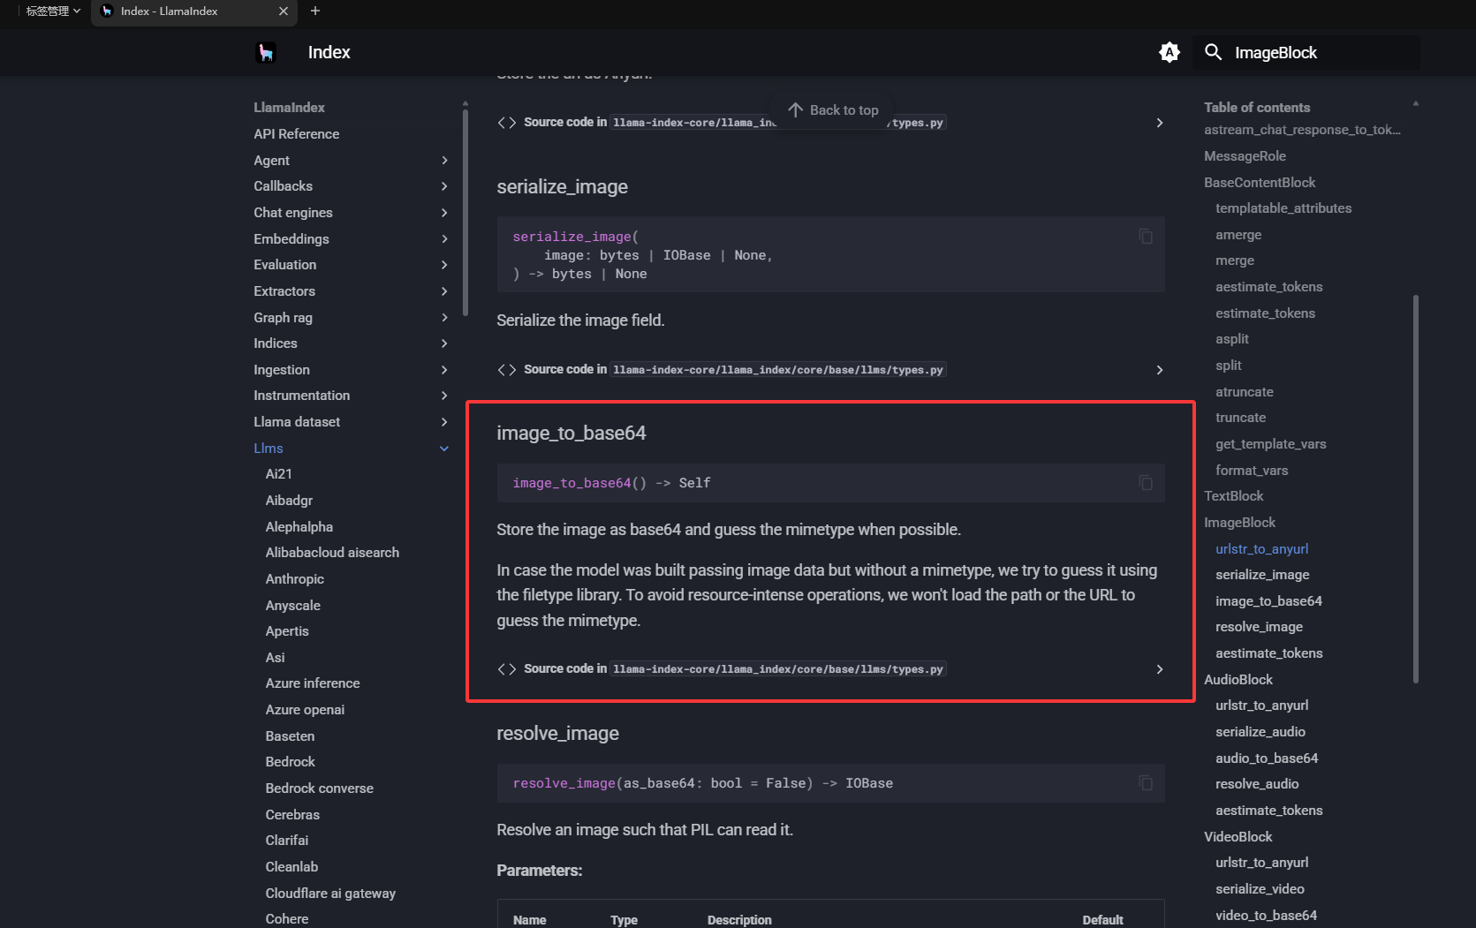Toggle the automatic color theme switch

coord(1169,53)
